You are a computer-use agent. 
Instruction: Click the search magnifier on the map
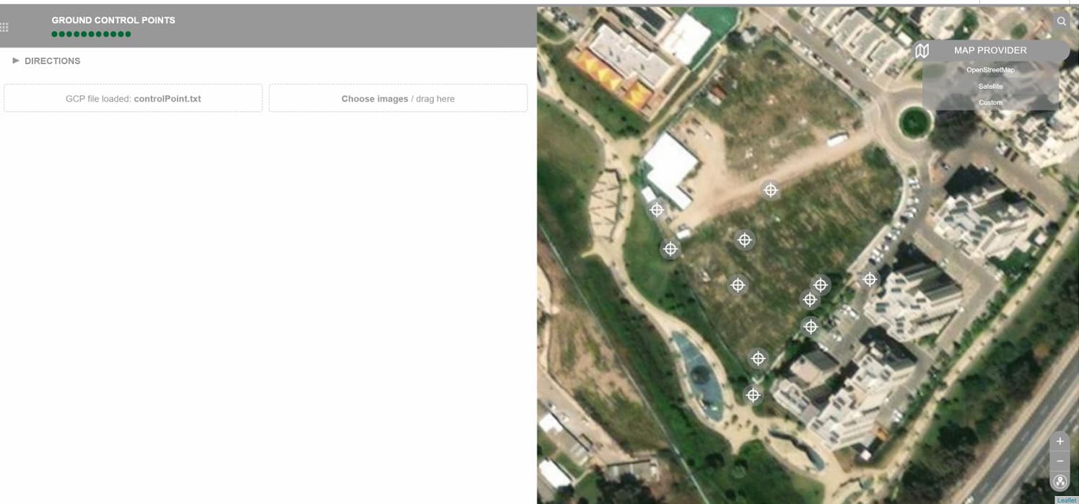coord(1061,21)
